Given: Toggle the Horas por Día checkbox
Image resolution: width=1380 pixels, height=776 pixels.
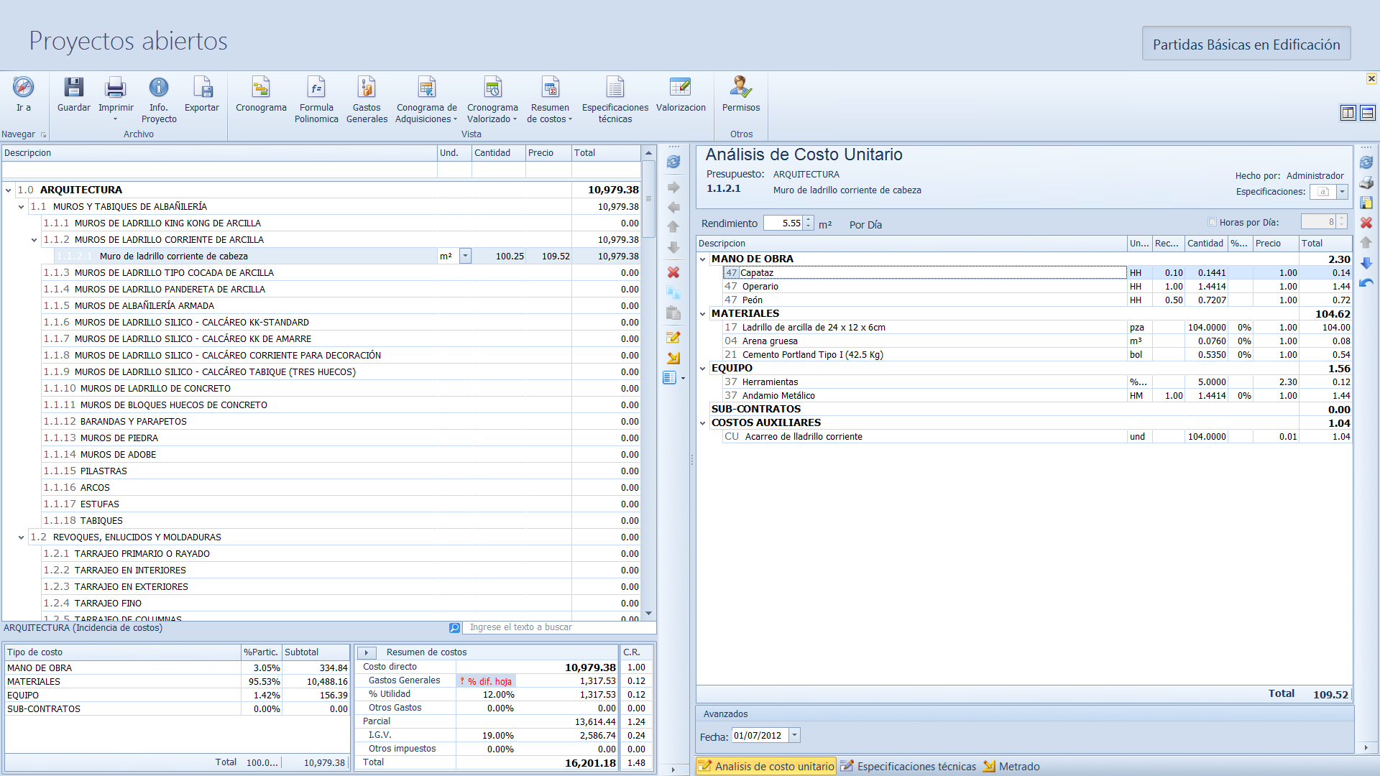Looking at the screenshot, I should coord(1213,223).
